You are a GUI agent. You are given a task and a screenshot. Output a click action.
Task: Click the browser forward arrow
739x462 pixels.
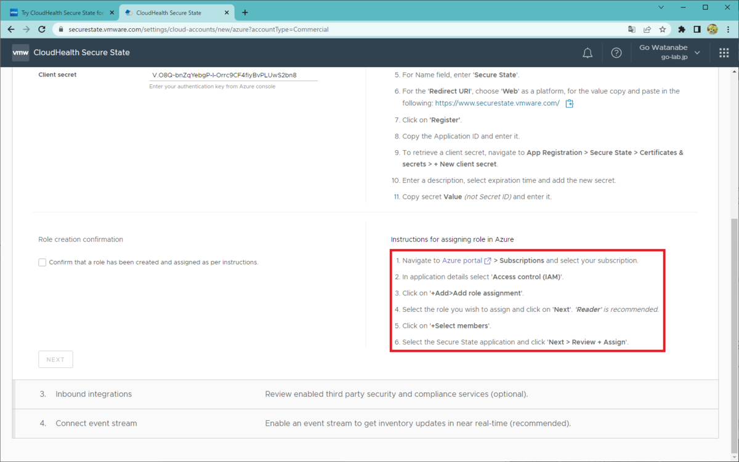[x=26, y=30]
